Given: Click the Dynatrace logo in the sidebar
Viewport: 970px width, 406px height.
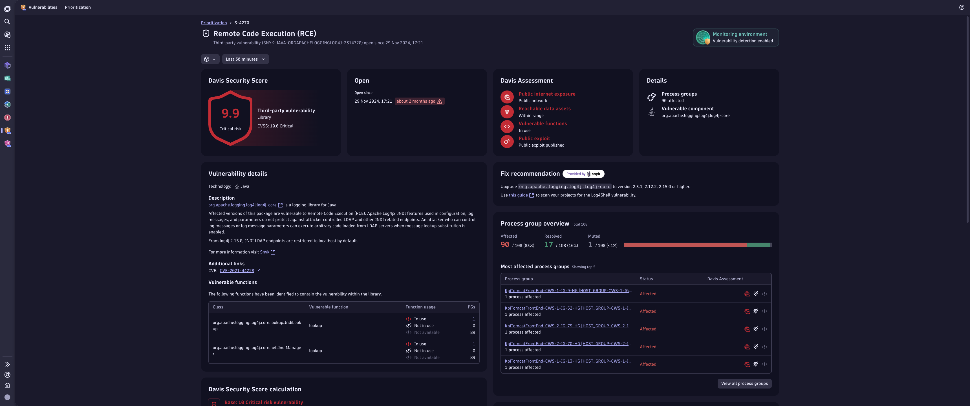Looking at the screenshot, I should (x=7, y=8).
